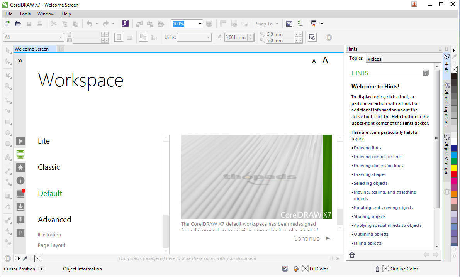Select the Ellipse tool
This screenshot has width=460, height=277.
[x=8, y=133]
